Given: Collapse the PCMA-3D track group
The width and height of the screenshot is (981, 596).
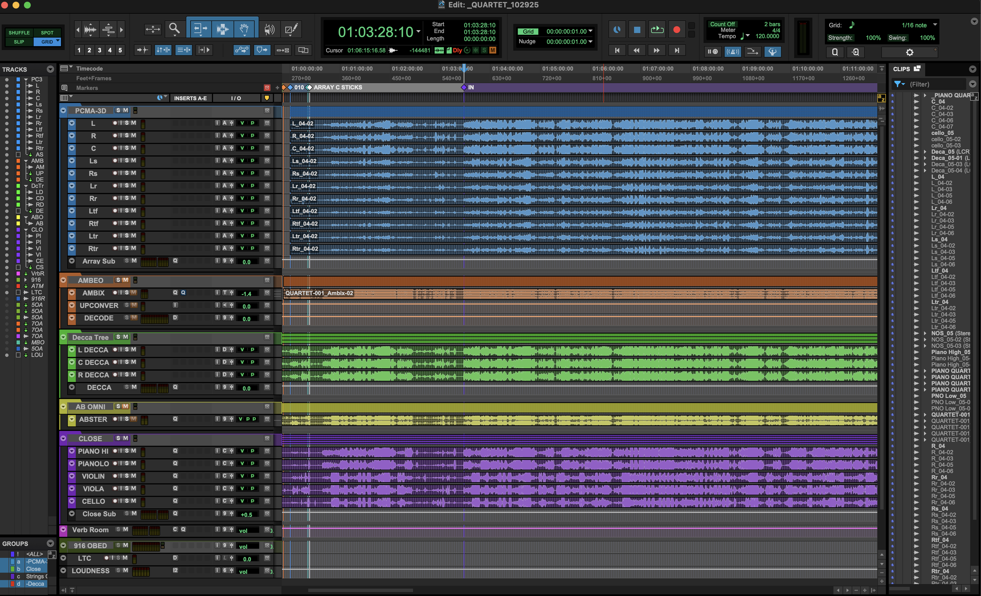Looking at the screenshot, I should click(x=63, y=111).
